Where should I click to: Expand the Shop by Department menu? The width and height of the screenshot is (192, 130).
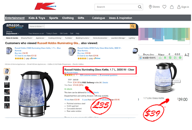pos(13,33)
